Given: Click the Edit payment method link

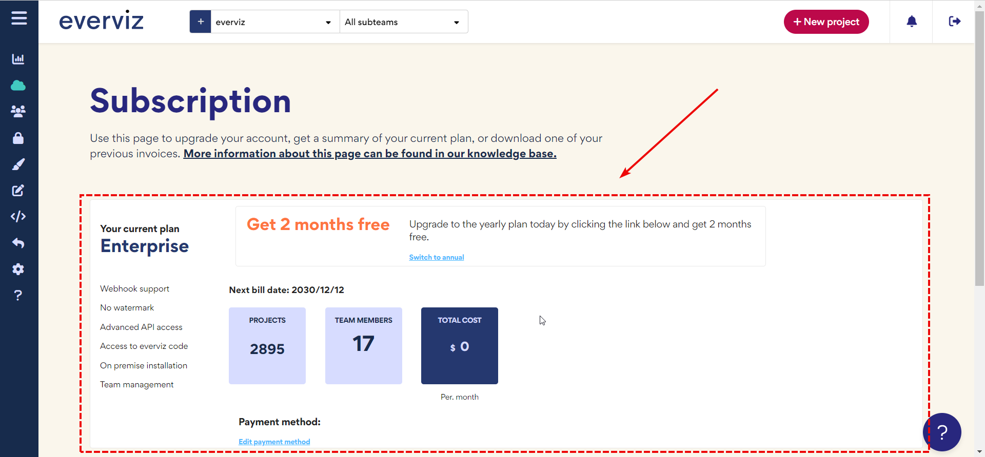Looking at the screenshot, I should [274, 442].
